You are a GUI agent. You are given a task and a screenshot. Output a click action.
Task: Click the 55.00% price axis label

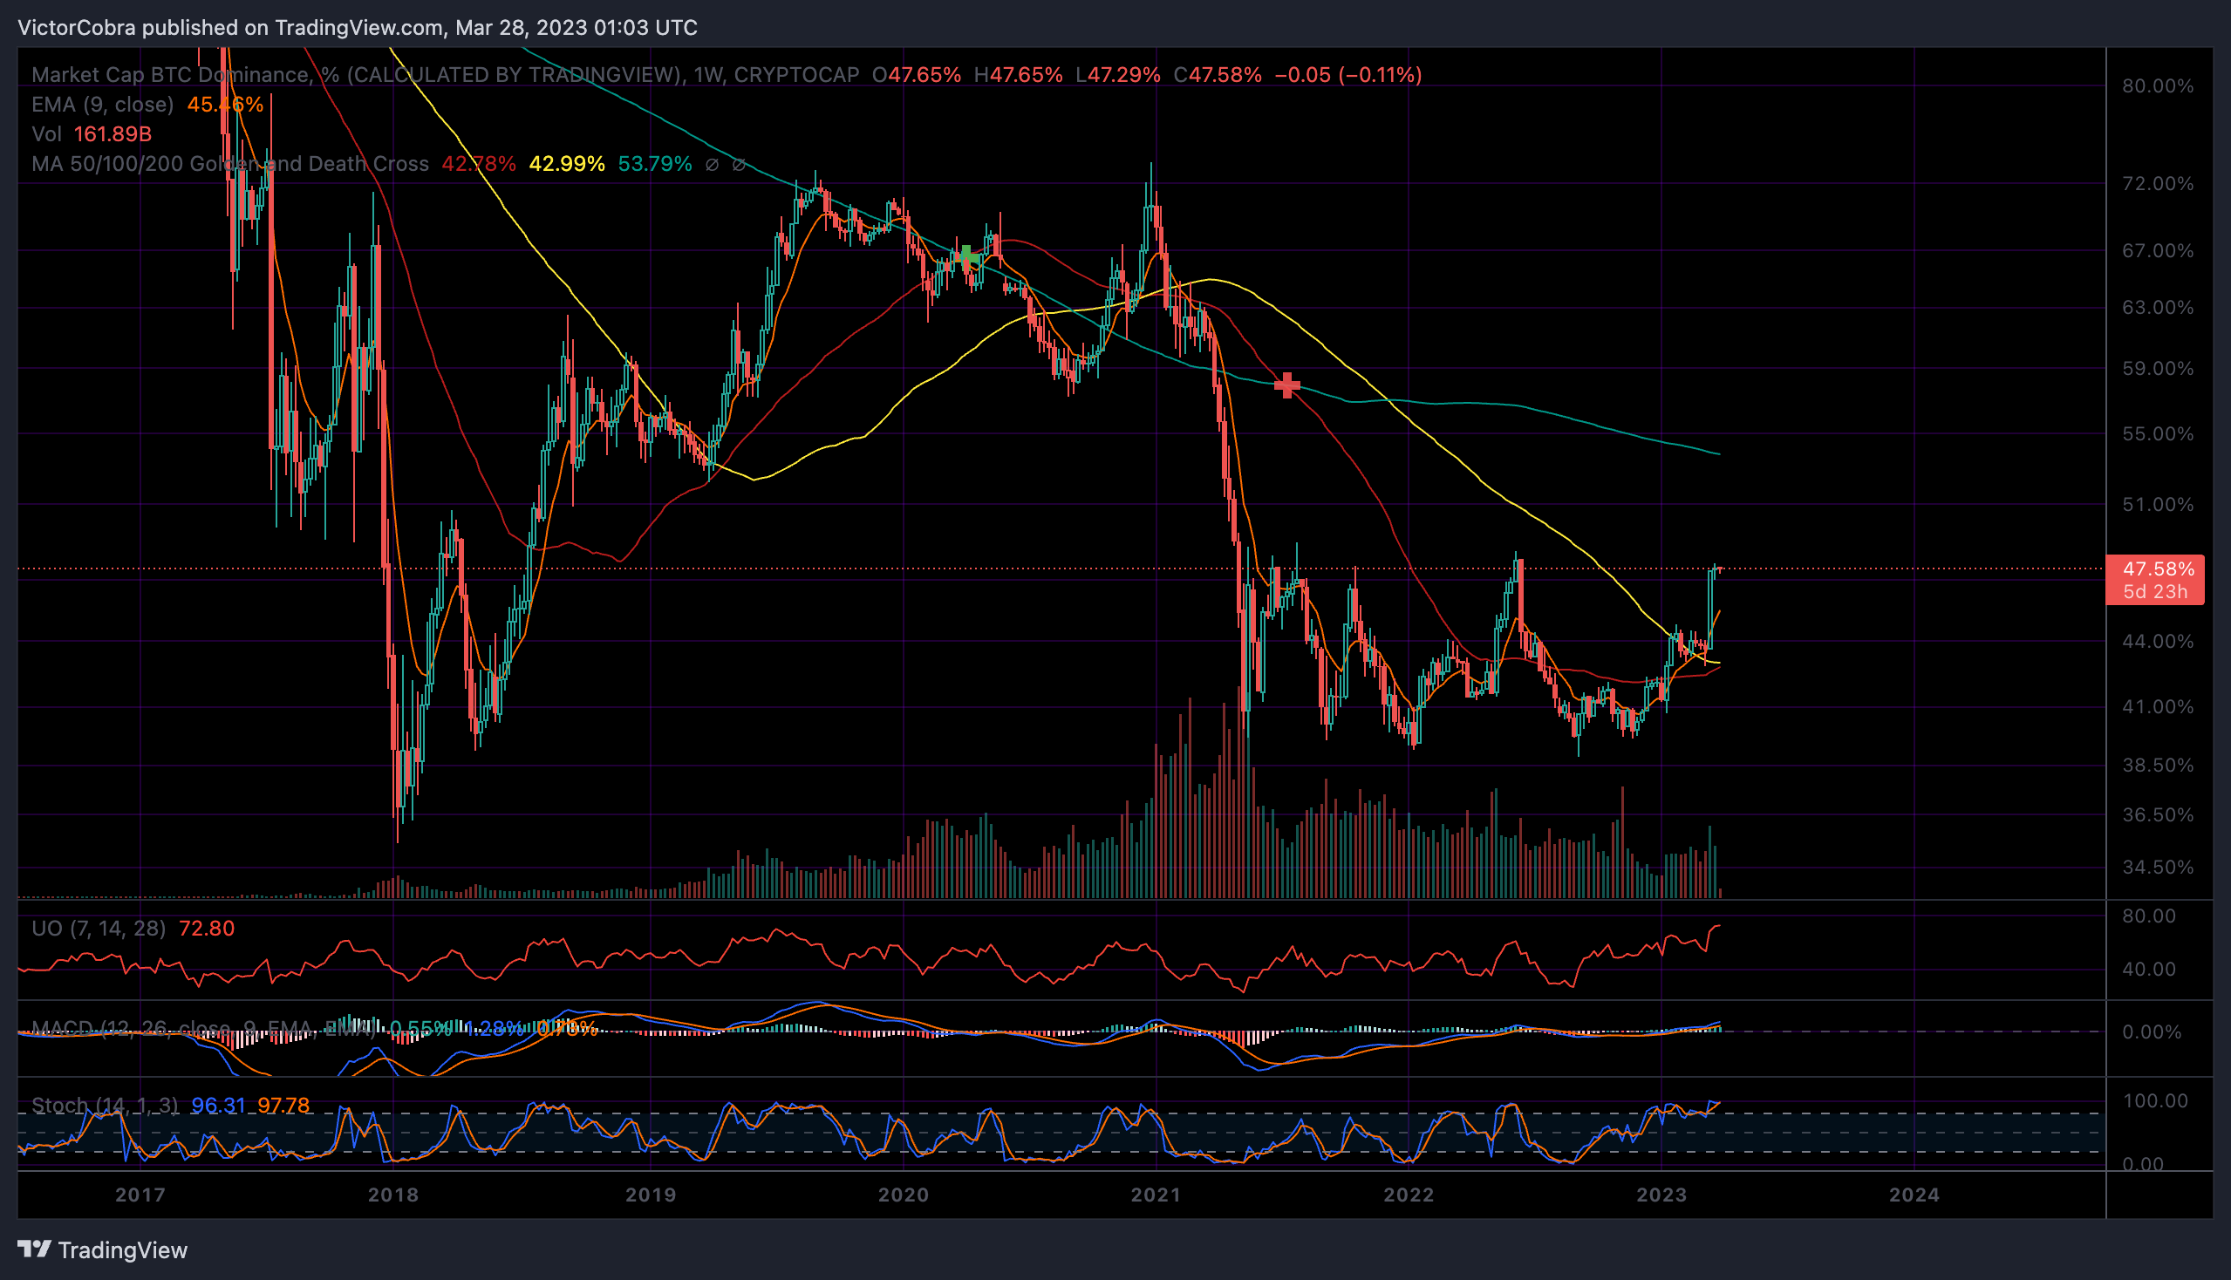(x=2158, y=434)
